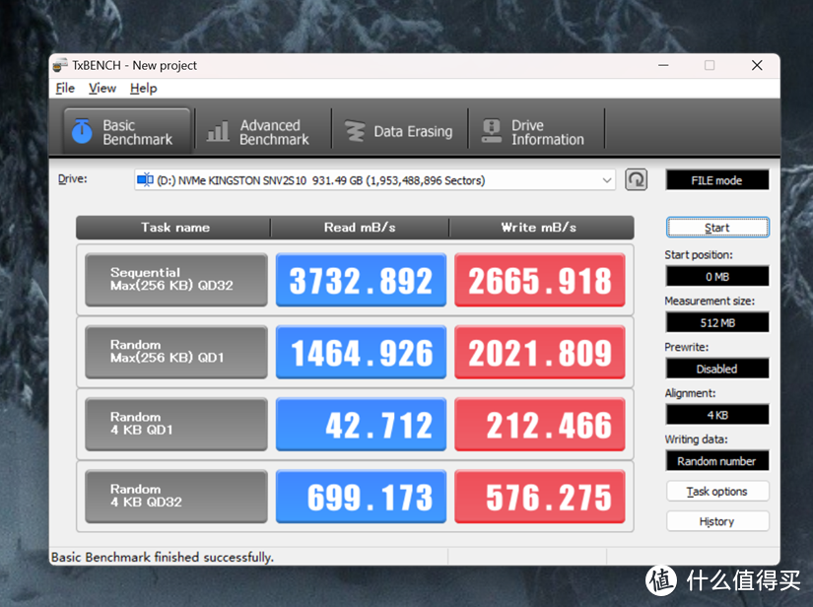
Task: Click the Random 4 KB QD32 task button
Action: pyautogui.click(x=176, y=496)
